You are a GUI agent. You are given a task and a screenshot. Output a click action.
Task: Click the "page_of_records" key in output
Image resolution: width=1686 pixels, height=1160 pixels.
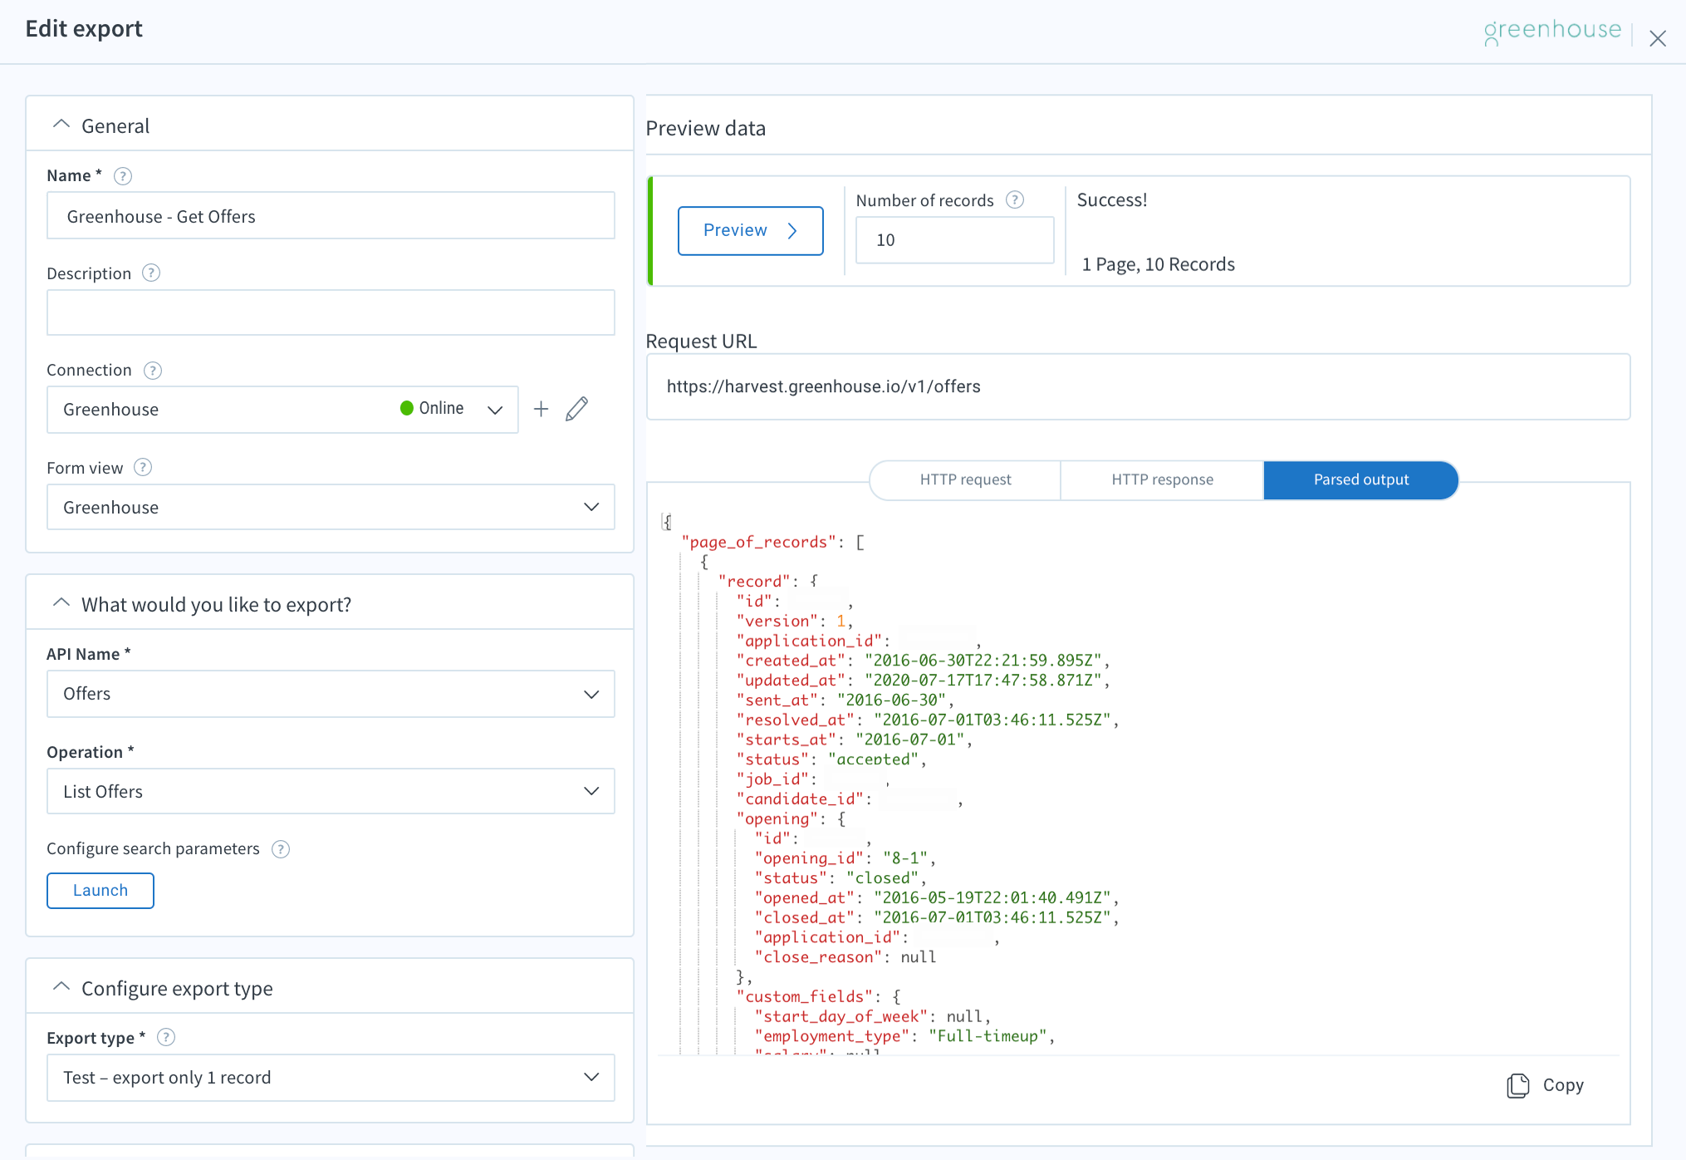point(759,543)
